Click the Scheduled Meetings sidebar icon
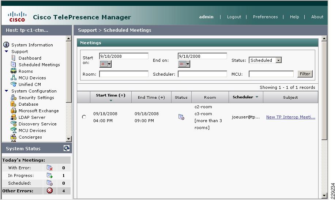Image resolution: width=335 pixels, height=200 pixels. coord(14,64)
